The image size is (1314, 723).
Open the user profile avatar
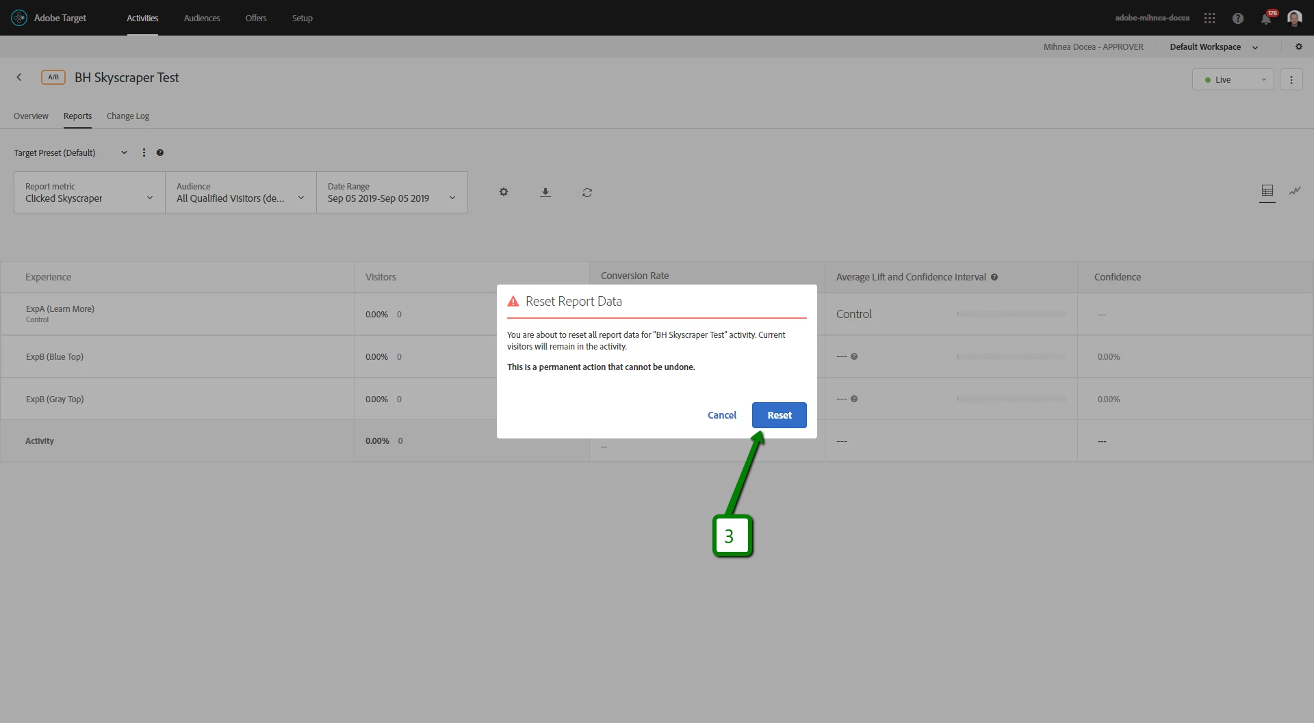tap(1294, 18)
